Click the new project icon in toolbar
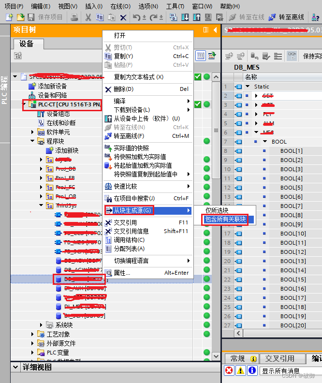This screenshot has height=383, width=322. [9, 17]
